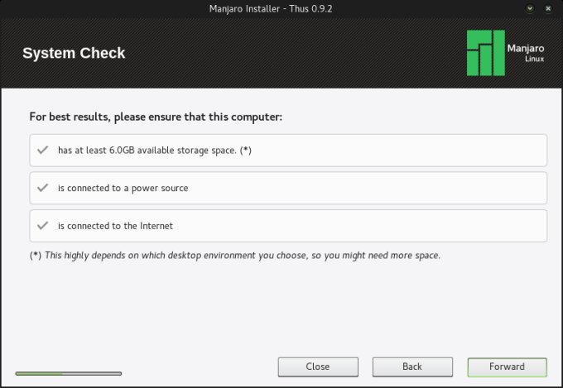Click the Close button at bottom
Image resolution: width=563 pixels, height=388 pixels.
[x=318, y=366]
